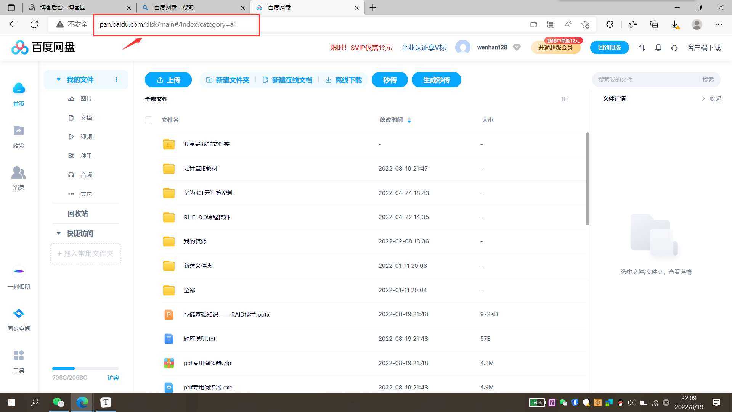This screenshot has width=732, height=412.
Task: Click the storage usage progress bar
Action: 85,369
